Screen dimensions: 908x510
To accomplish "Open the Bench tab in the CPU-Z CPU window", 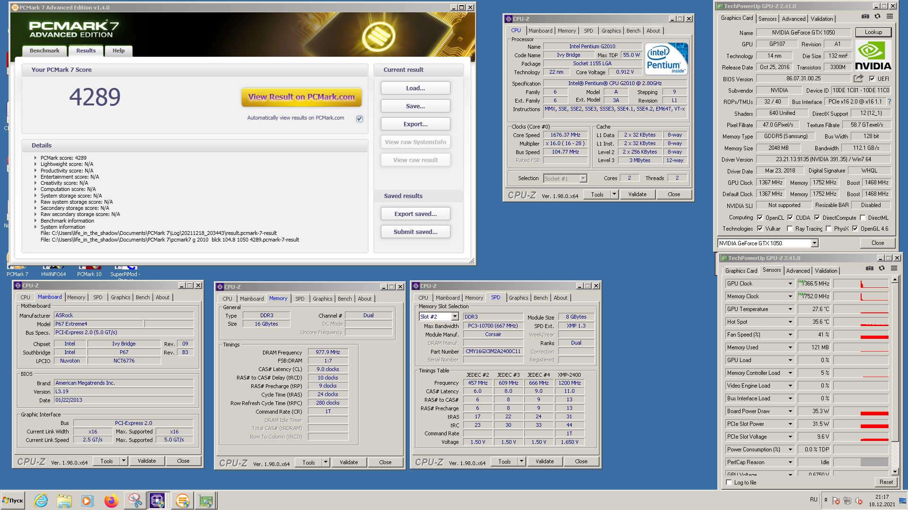I will (633, 31).
